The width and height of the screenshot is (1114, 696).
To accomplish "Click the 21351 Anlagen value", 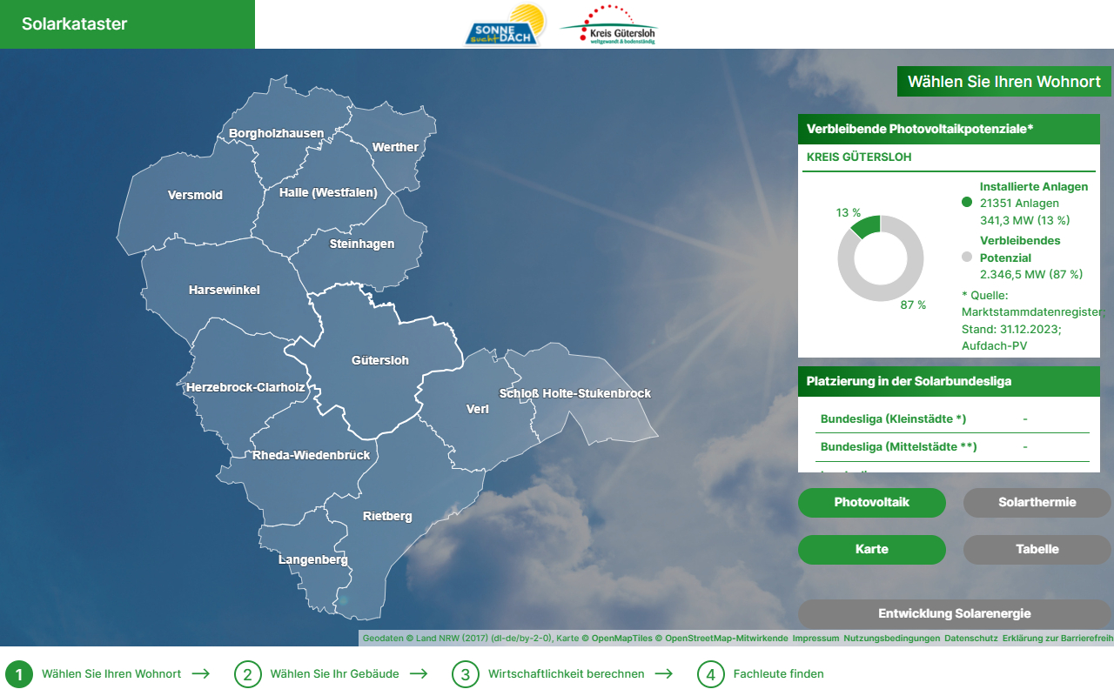I will pos(1019,204).
